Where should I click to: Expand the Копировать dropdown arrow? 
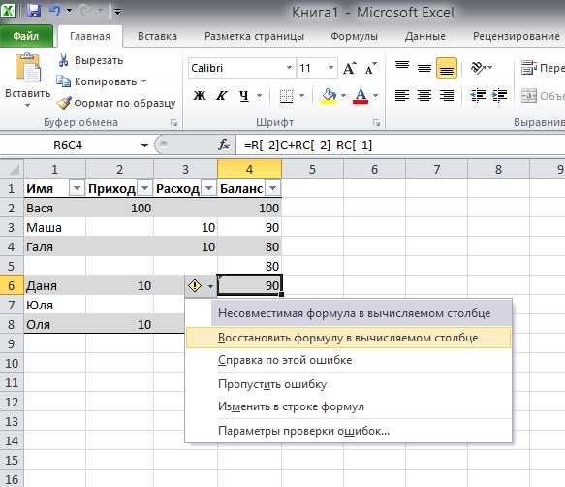click(143, 81)
